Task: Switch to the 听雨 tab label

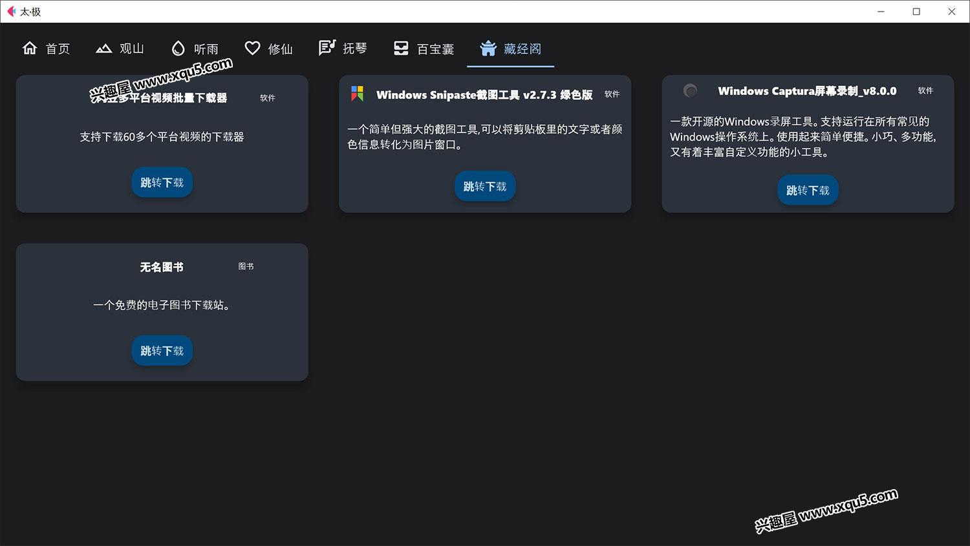Action: pyautogui.click(x=206, y=49)
